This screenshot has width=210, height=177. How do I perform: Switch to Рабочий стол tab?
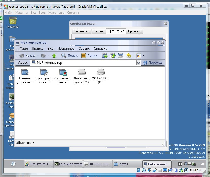82,31
